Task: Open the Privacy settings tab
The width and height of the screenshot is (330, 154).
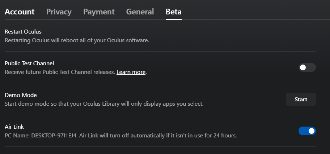Action: (59, 12)
